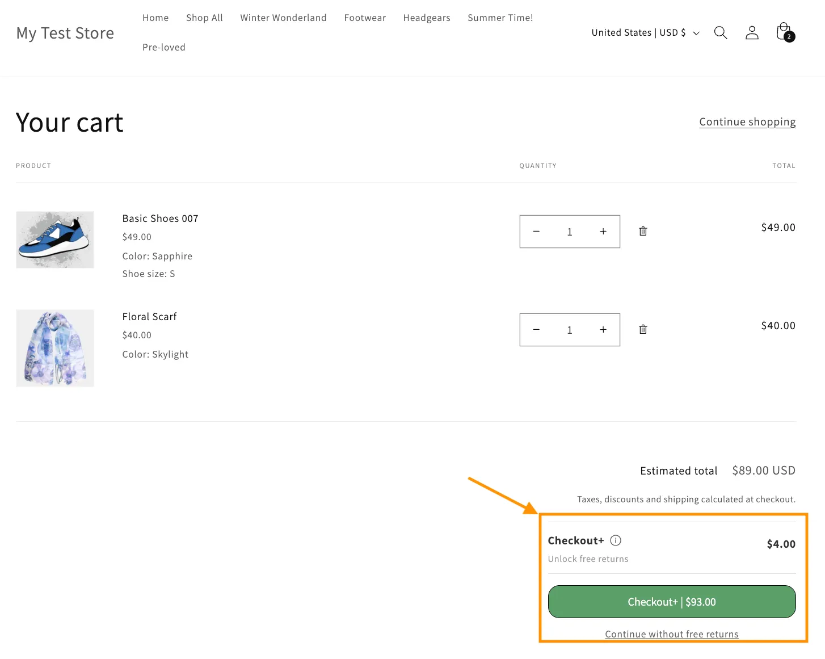The height and width of the screenshot is (659, 825).
Task: Click the Continue shopping link
Action: point(747,122)
